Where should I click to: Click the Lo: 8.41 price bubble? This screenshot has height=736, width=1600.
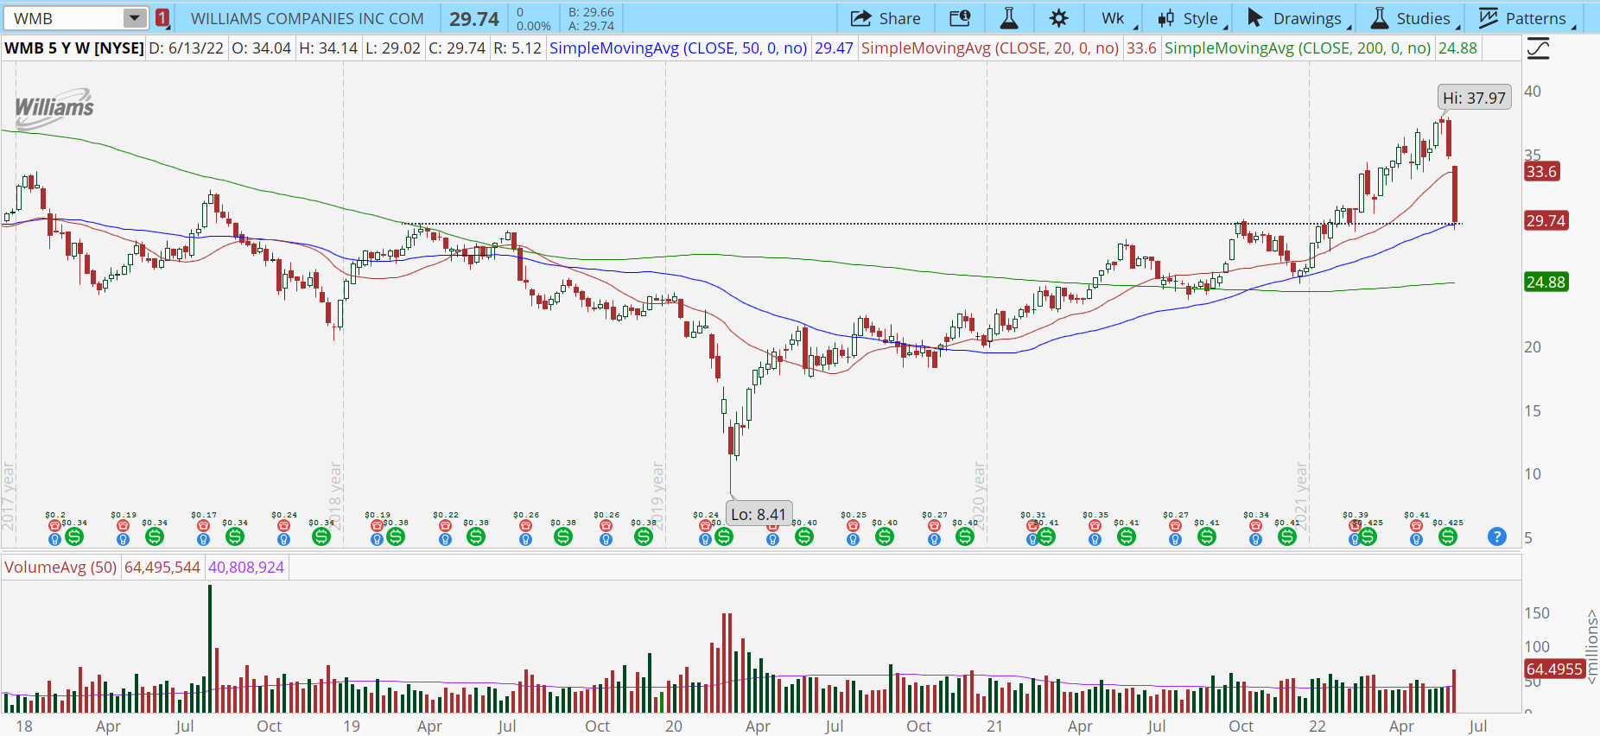tap(759, 514)
